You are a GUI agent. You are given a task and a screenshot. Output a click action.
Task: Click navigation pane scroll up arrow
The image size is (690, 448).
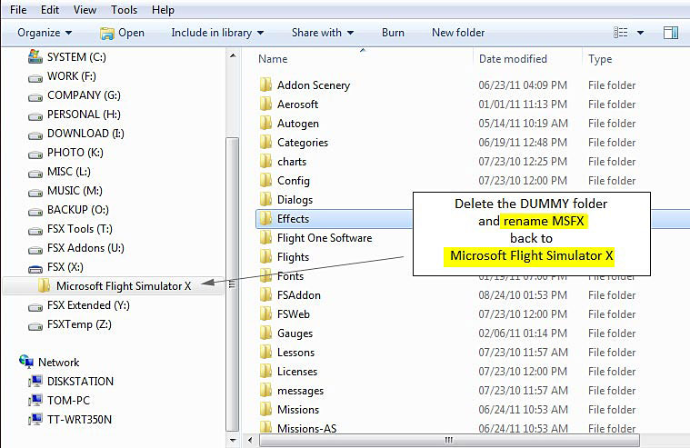[x=233, y=55]
